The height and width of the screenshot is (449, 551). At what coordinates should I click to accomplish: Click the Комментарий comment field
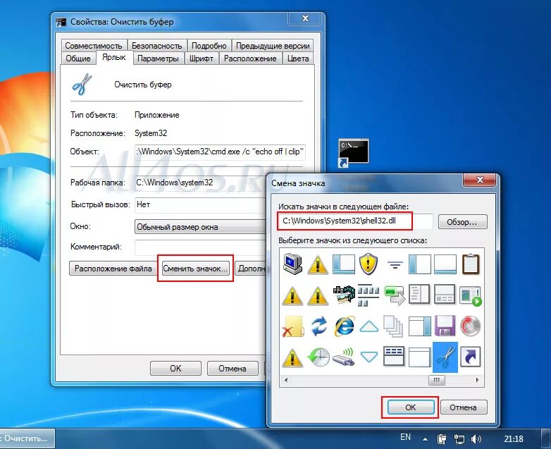pyautogui.click(x=200, y=247)
